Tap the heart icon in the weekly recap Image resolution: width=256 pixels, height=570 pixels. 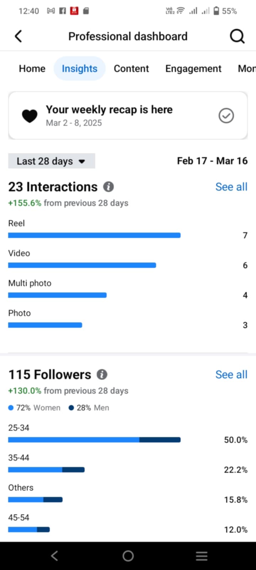point(30,116)
